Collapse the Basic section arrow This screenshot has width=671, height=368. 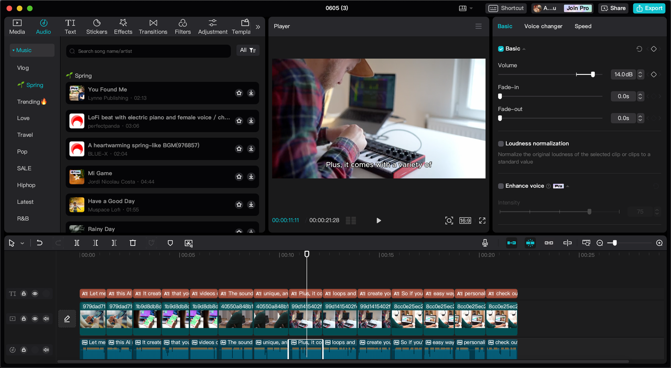coord(524,49)
